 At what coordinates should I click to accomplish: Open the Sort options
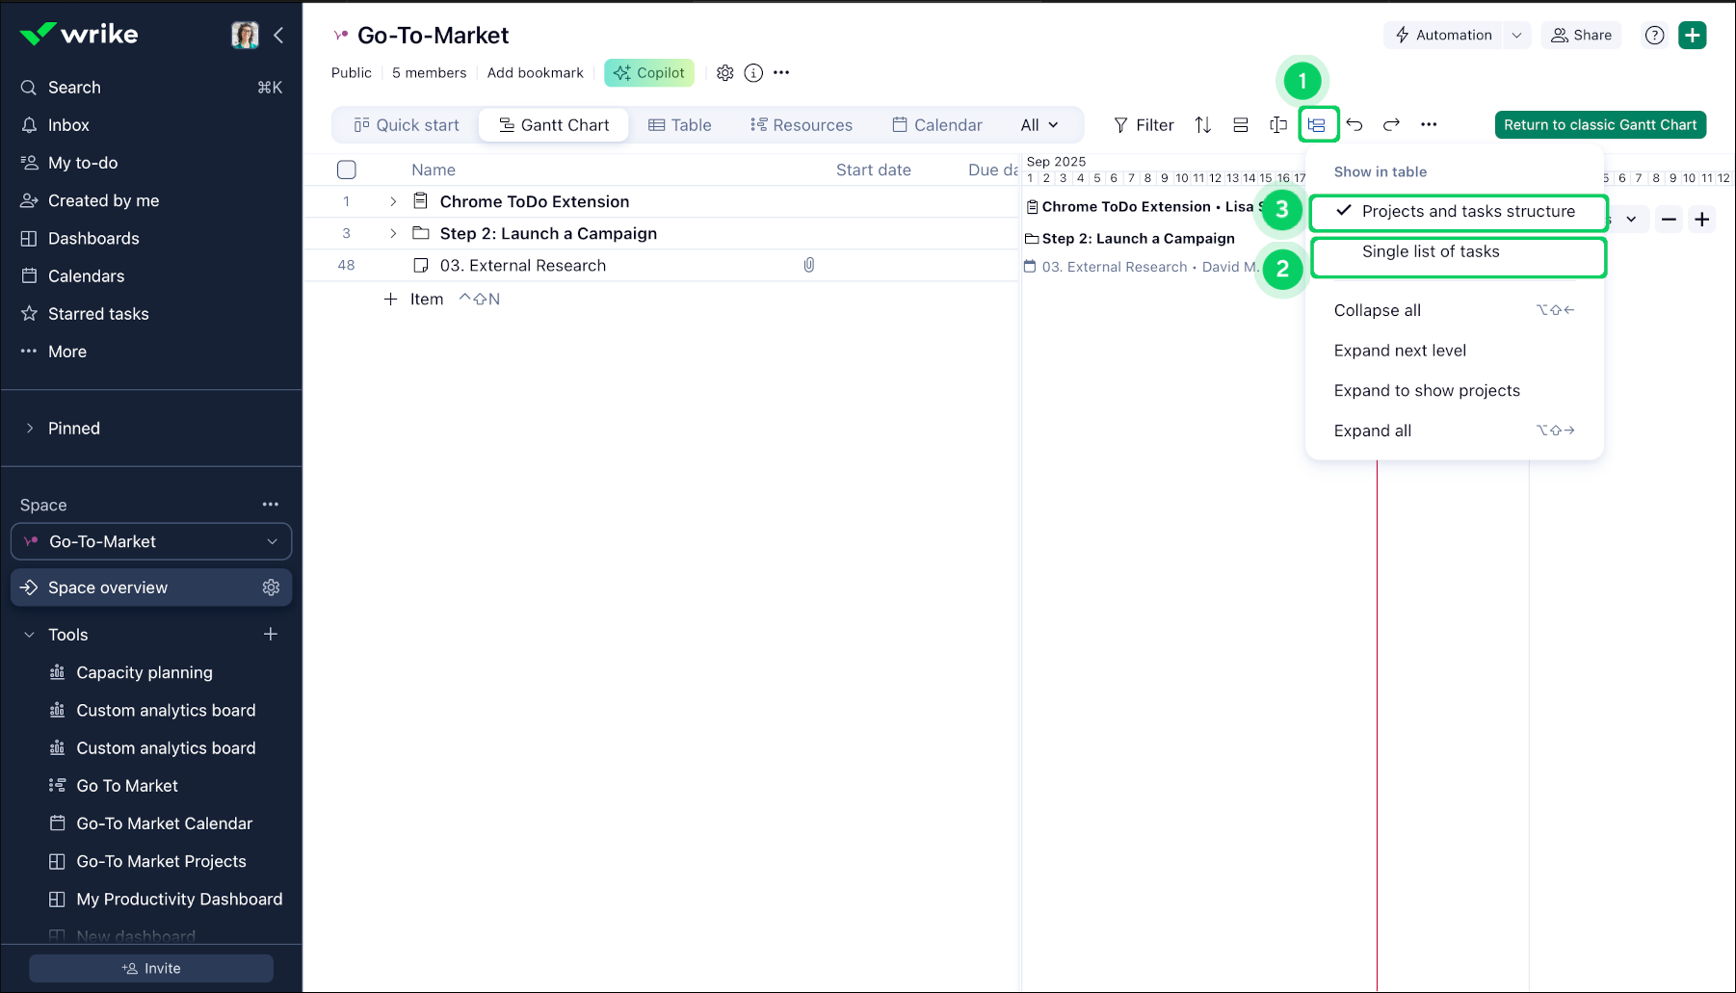(x=1202, y=124)
